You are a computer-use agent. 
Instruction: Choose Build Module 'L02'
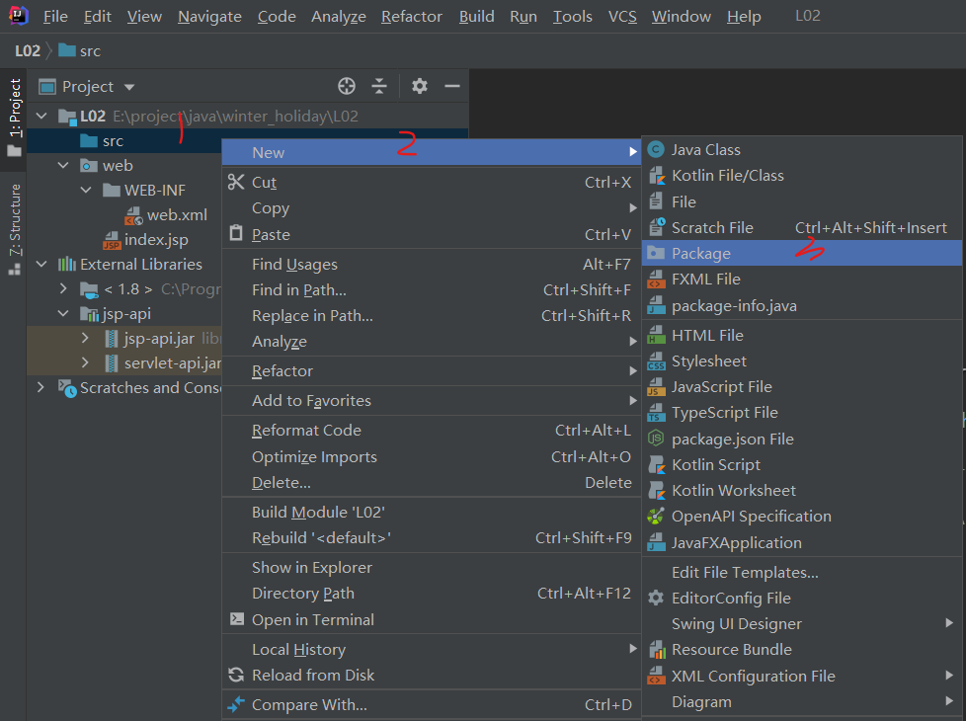[432, 512]
